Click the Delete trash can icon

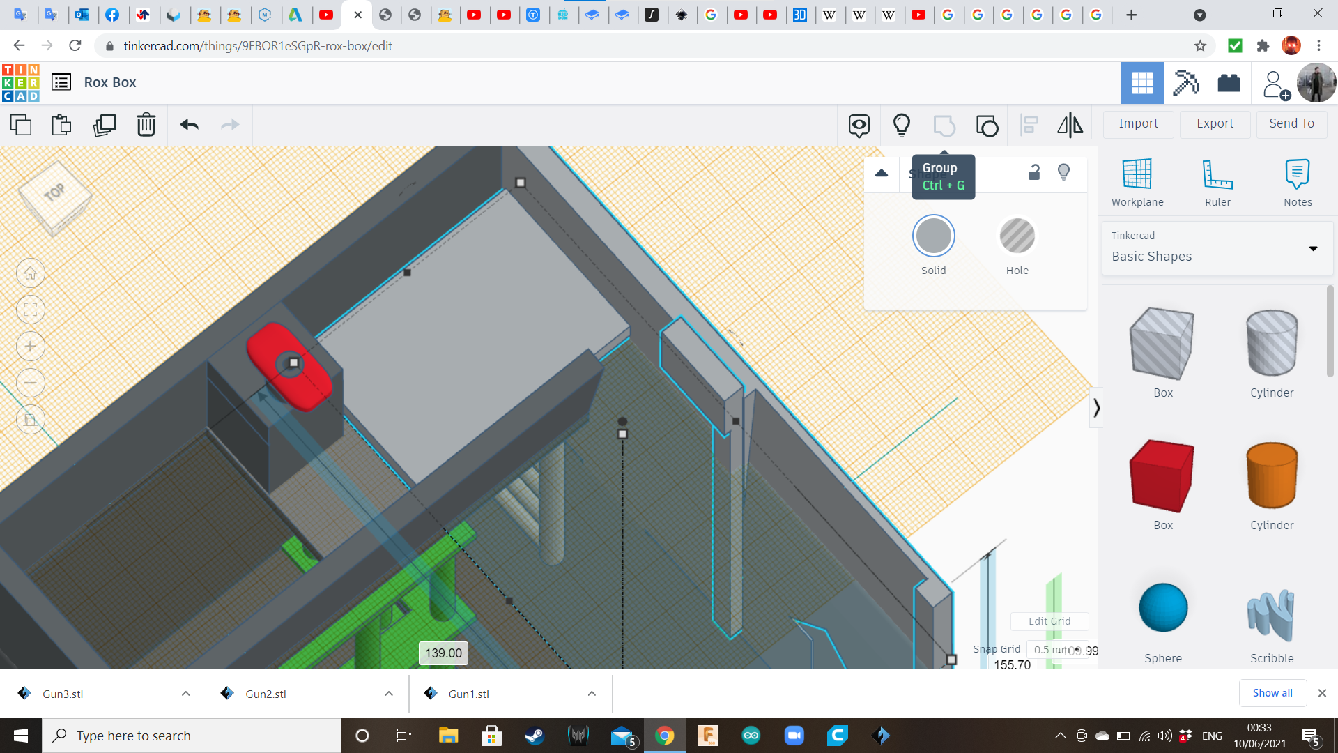(x=146, y=125)
